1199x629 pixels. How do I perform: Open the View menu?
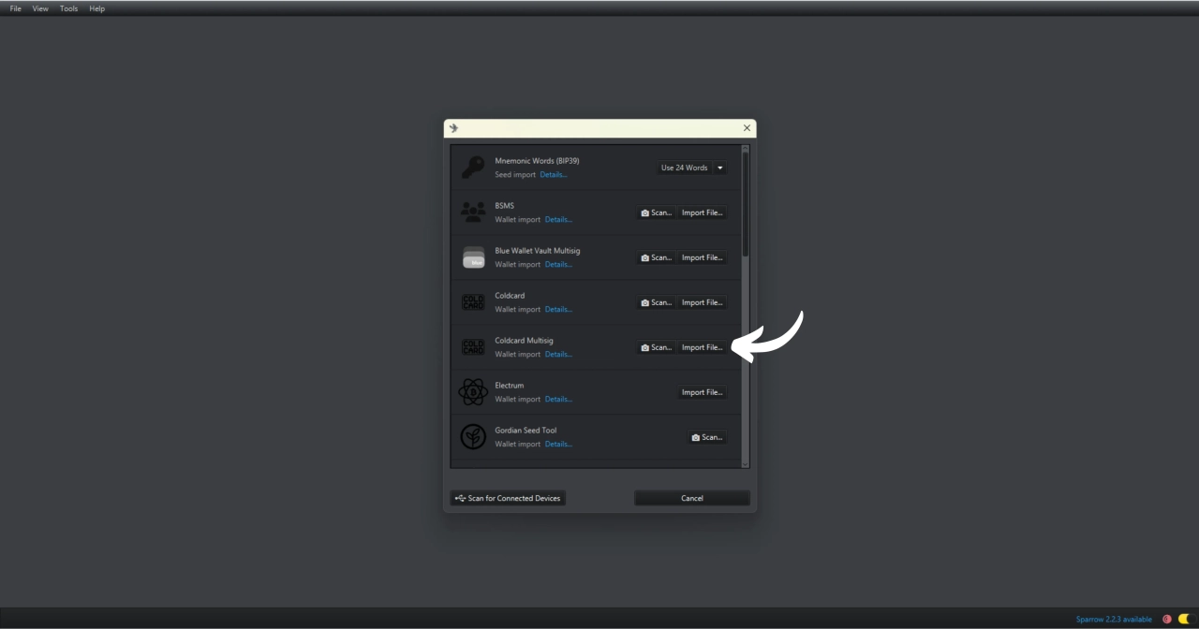[x=40, y=8]
